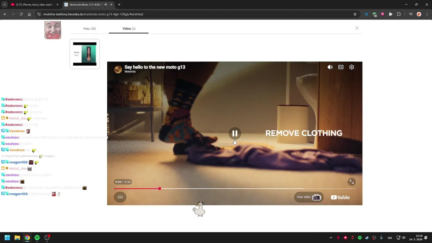Viewport: 432px width, 243px height.
Task: Open the white circles extension icon
Action: [390, 14]
